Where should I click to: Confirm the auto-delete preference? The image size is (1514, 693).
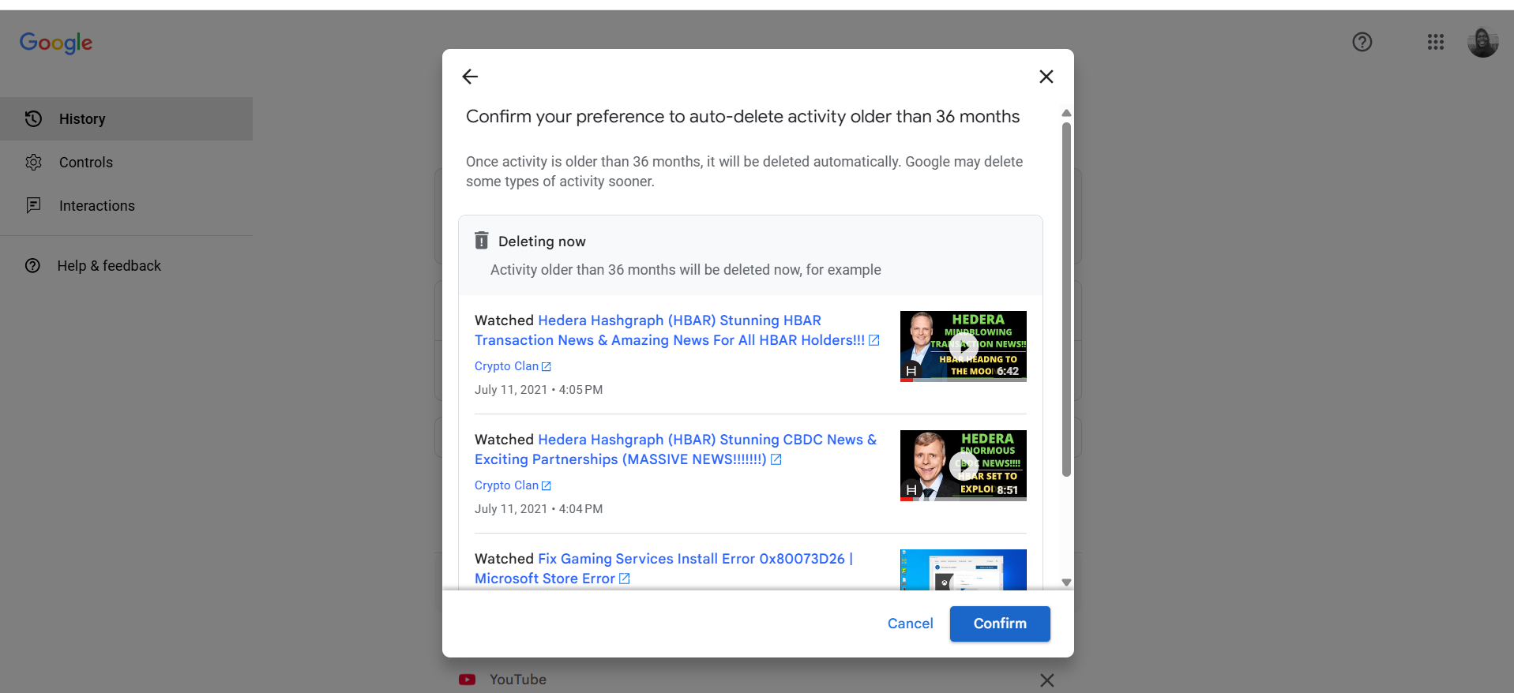pos(1000,624)
